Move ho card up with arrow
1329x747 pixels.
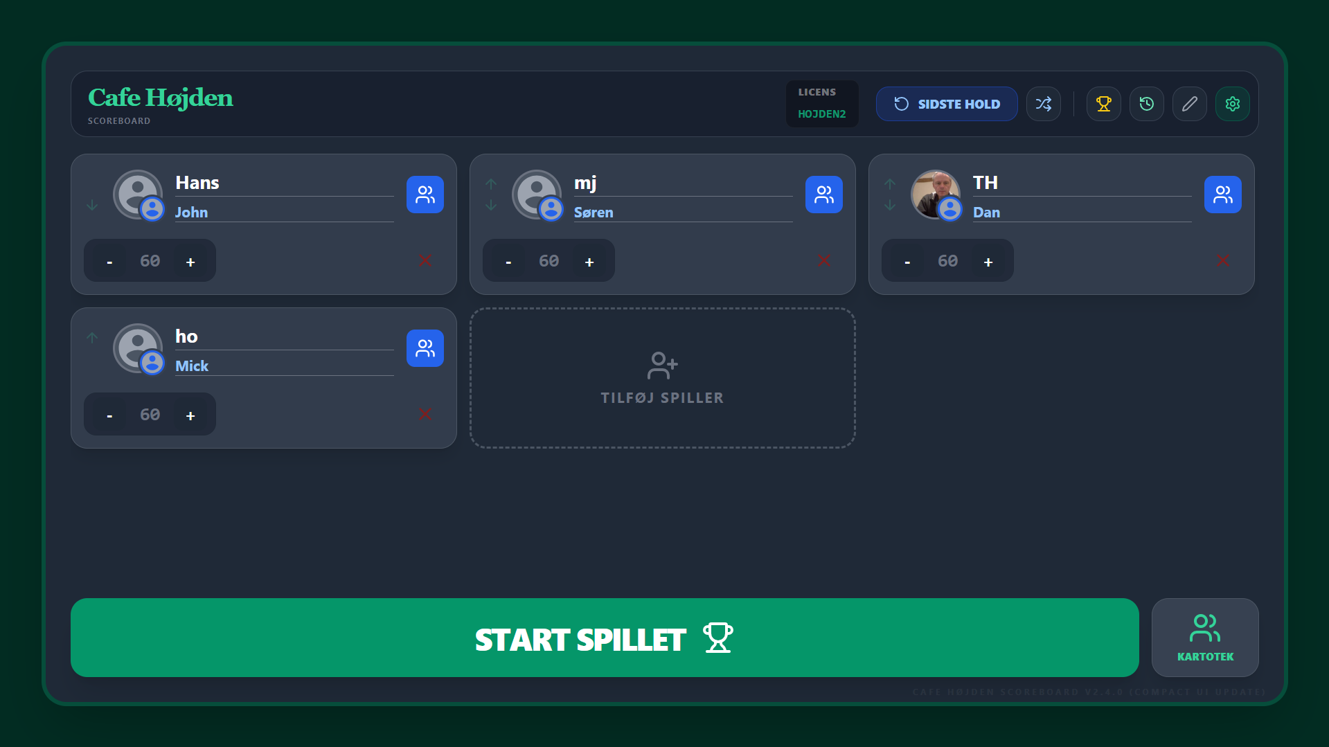click(x=92, y=337)
